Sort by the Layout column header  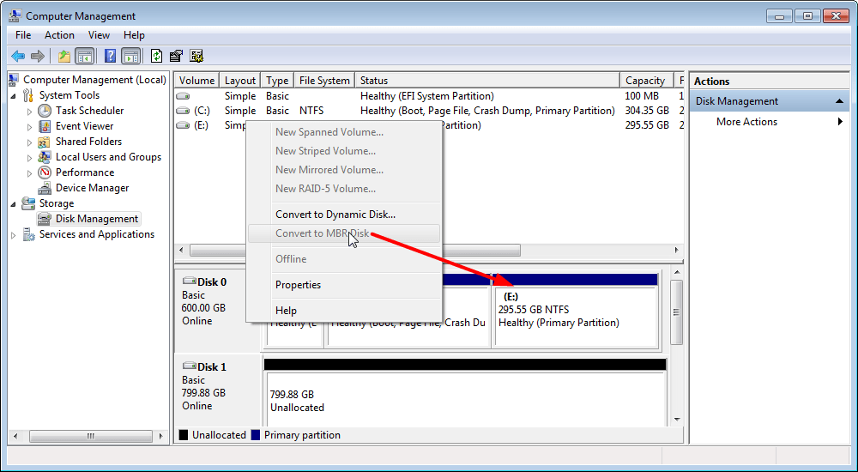tap(240, 81)
